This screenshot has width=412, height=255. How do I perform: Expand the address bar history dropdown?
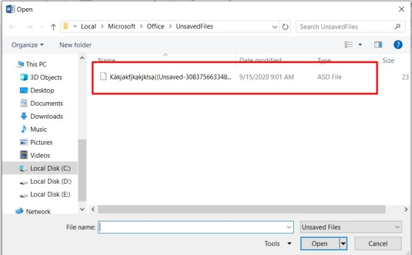275,27
